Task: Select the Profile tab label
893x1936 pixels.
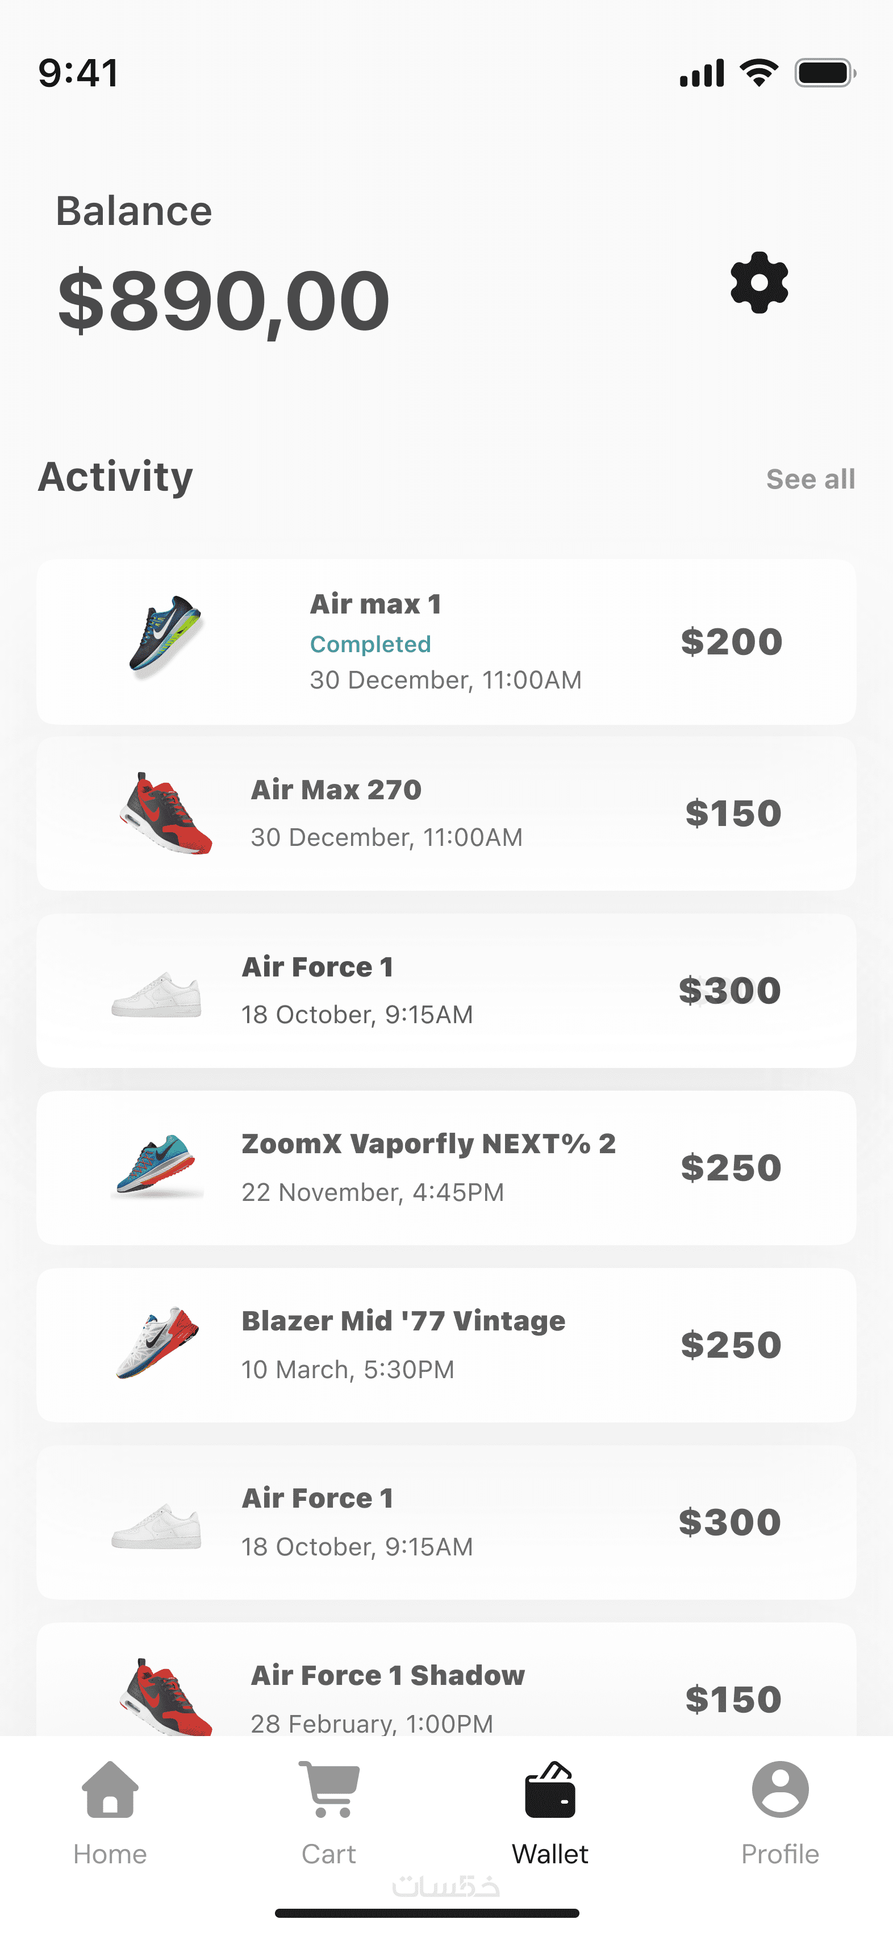Action: point(779,1854)
